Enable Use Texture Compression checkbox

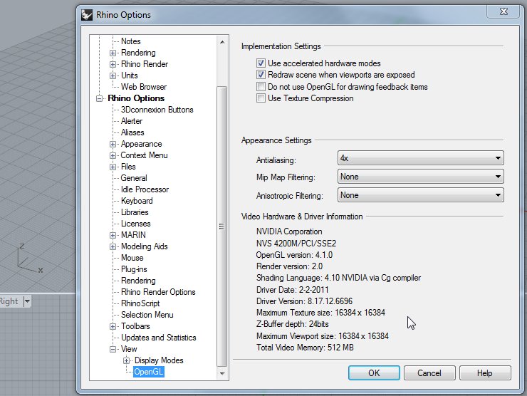pos(261,98)
